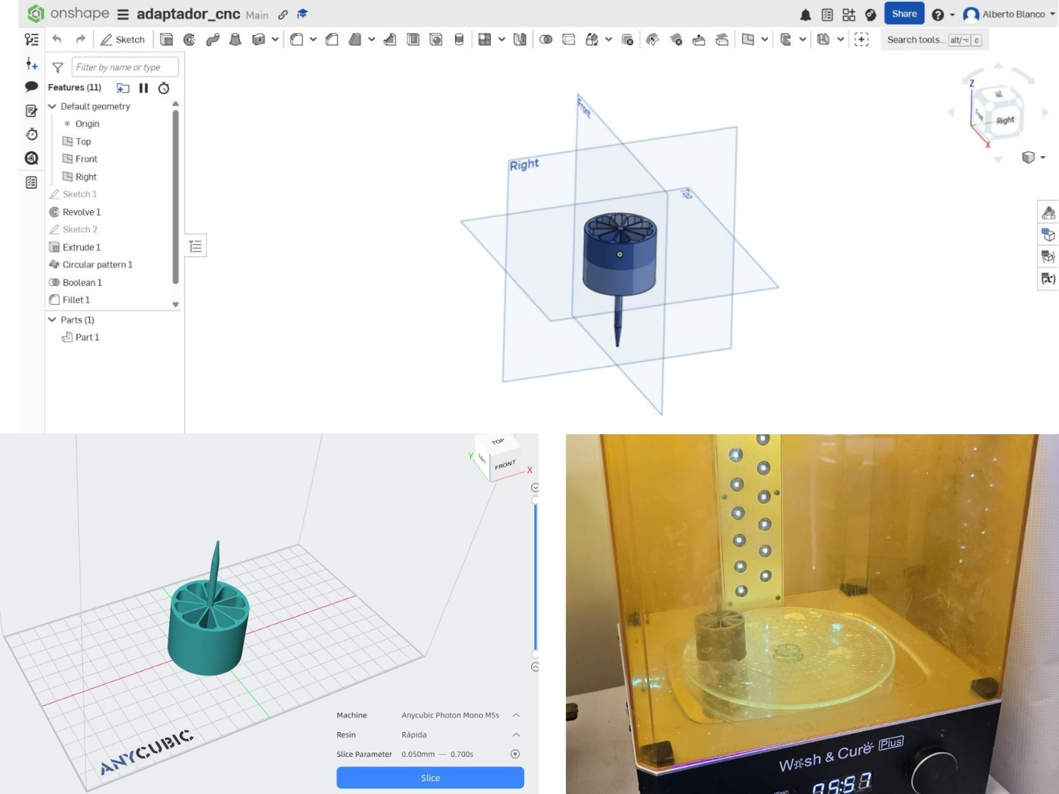Image resolution: width=1059 pixels, height=794 pixels.
Task: Open the notifications bell
Action: pyautogui.click(x=805, y=14)
